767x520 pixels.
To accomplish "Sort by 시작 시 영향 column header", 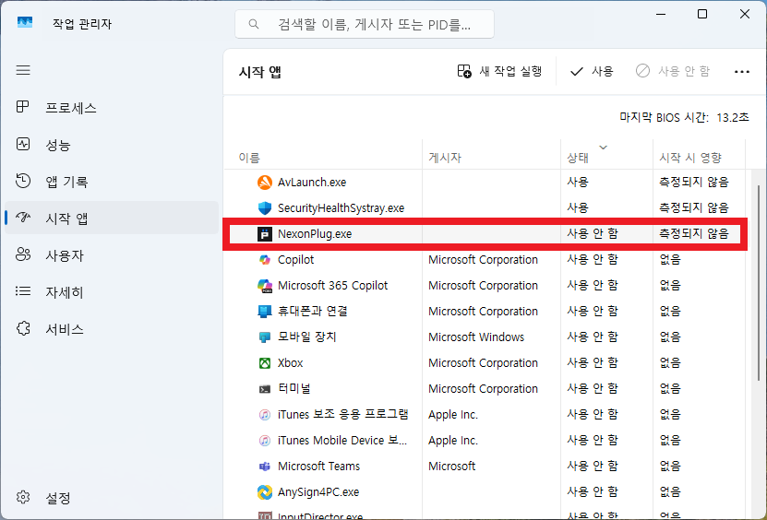I will (x=699, y=158).
